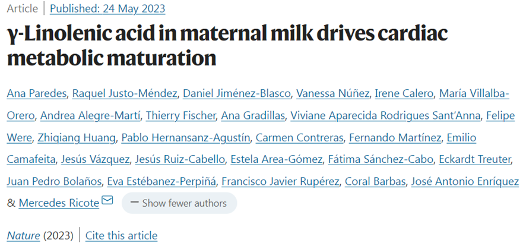The width and height of the screenshot is (523, 246).
Task: Open author Ana Paredes profile
Action: pyautogui.click(x=37, y=94)
